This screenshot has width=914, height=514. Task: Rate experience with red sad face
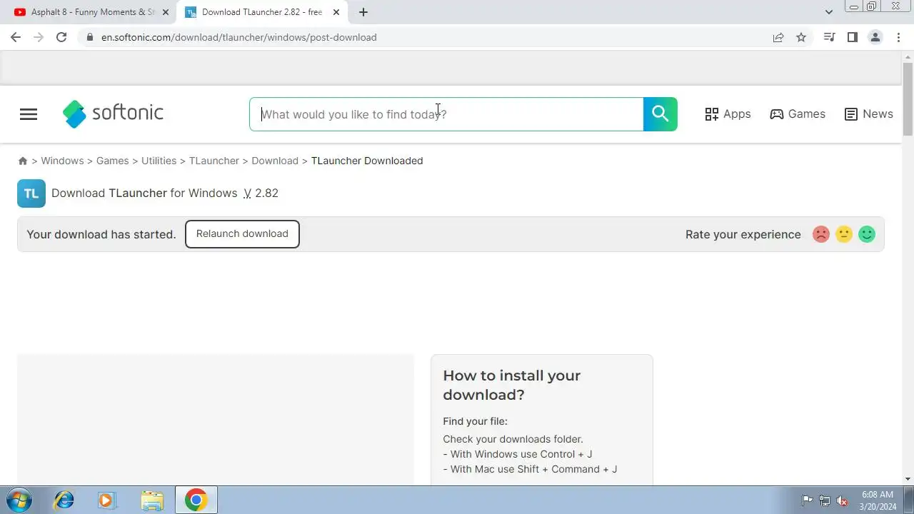pyautogui.click(x=821, y=234)
